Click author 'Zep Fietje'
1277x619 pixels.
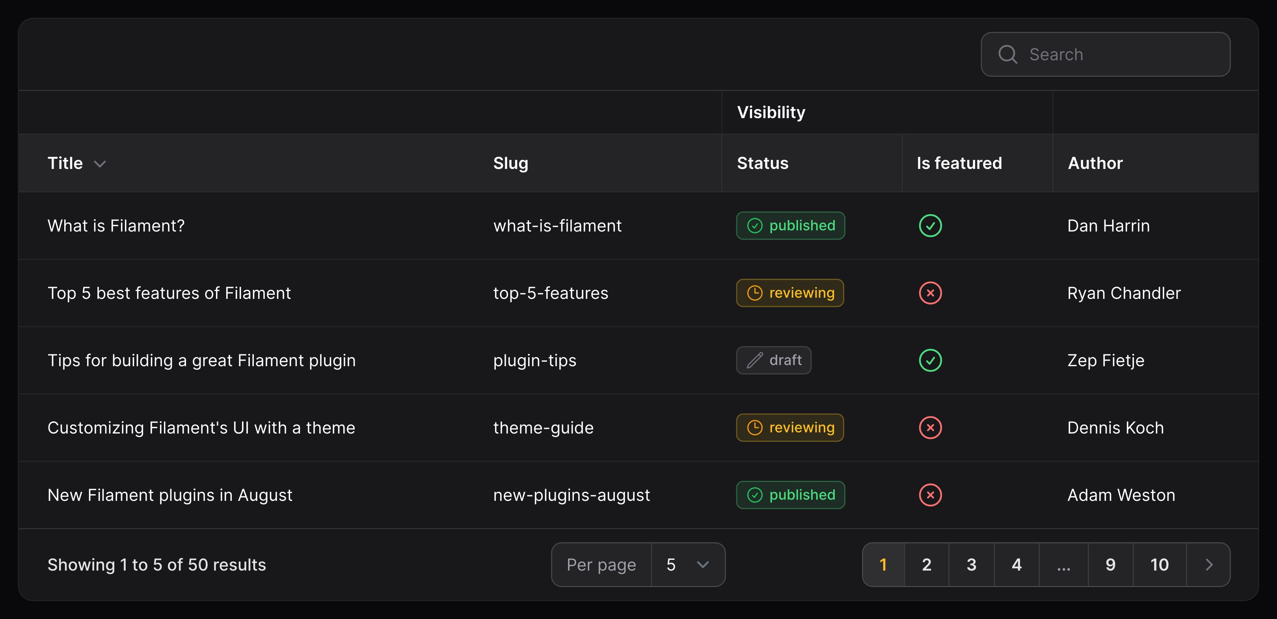(x=1106, y=361)
